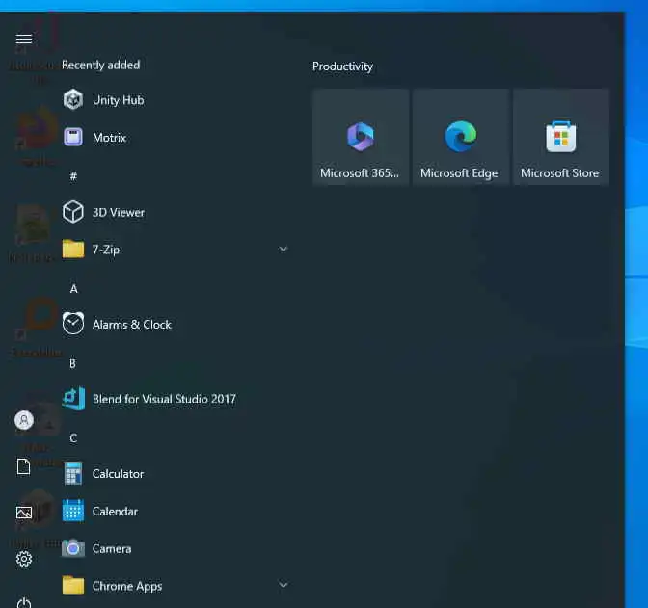Screen dimensions: 648x608
Task: Expand the 7-Zip folder chevron
Action: coord(283,249)
